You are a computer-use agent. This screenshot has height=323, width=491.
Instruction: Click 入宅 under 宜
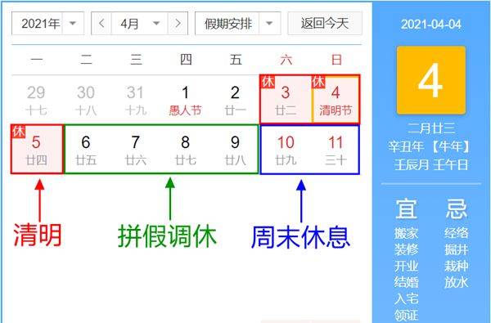click(406, 298)
